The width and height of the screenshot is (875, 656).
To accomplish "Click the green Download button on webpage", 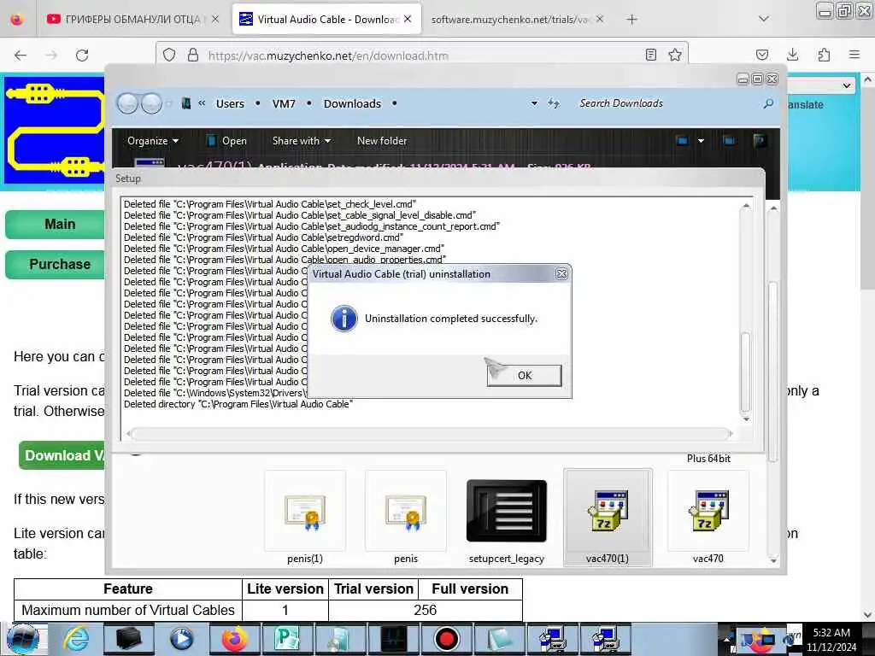I will [x=62, y=455].
